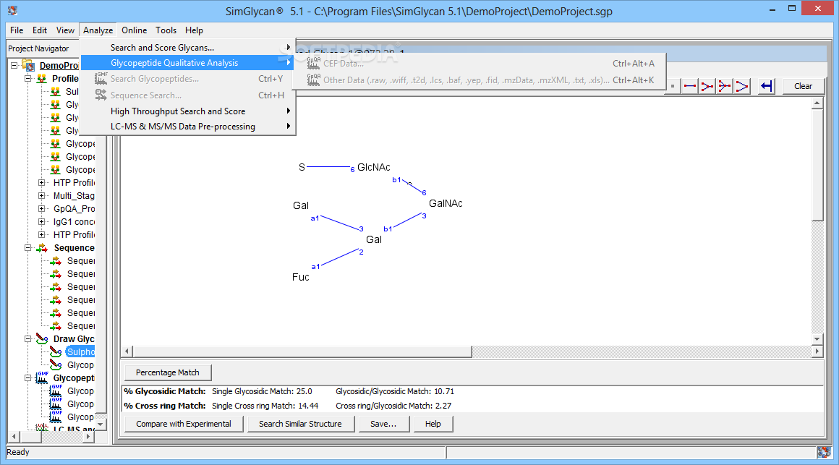Open the Tools menu
The image size is (839, 465).
coord(166,30)
